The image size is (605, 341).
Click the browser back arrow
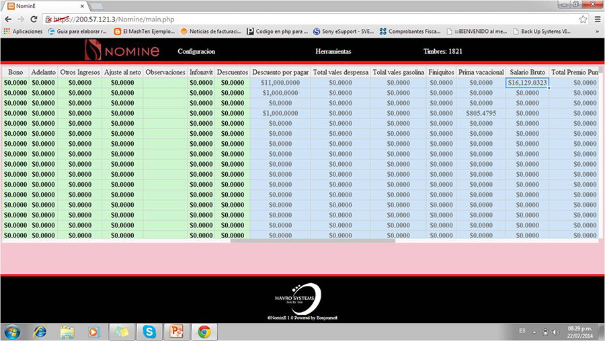[x=7, y=20]
